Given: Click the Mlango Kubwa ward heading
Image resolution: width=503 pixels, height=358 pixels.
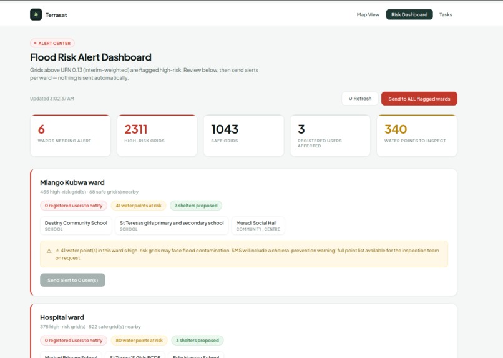Looking at the screenshot, I should click(72, 182).
